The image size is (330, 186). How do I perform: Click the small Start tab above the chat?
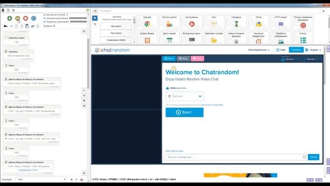[169, 58]
